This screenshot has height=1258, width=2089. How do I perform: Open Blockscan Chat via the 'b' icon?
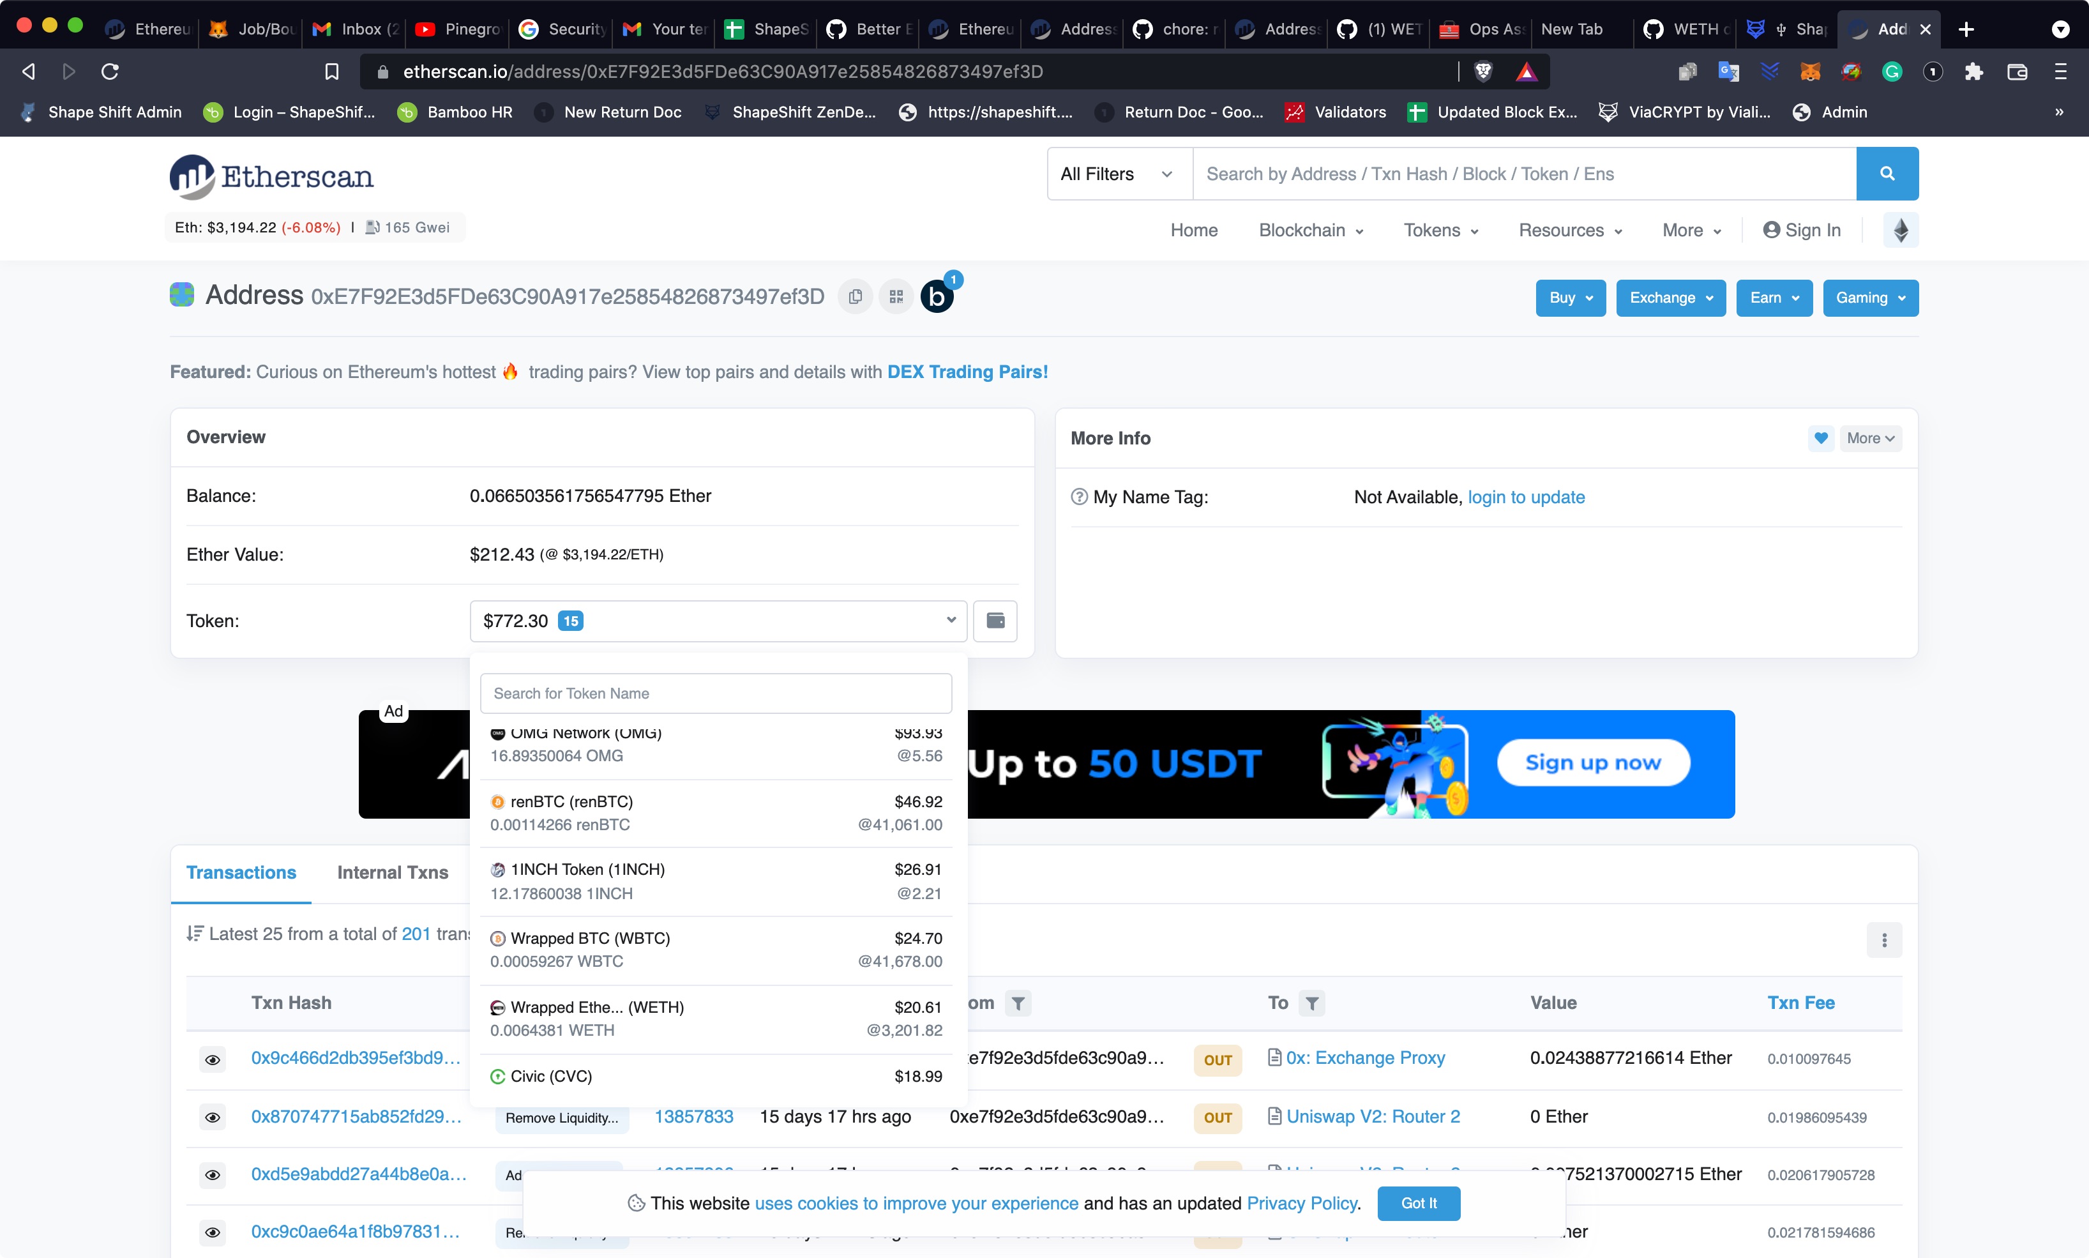(x=937, y=296)
